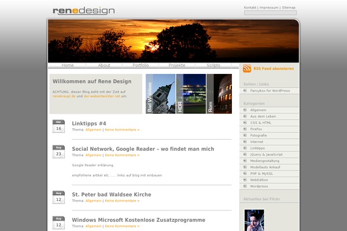
Task: Click Allgemein theme under St. Peter post
Action: tap(93, 201)
